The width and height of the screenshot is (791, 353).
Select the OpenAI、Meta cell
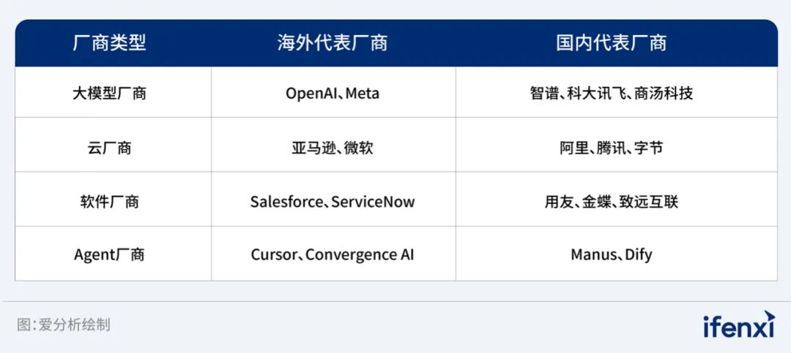pyautogui.click(x=333, y=93)
